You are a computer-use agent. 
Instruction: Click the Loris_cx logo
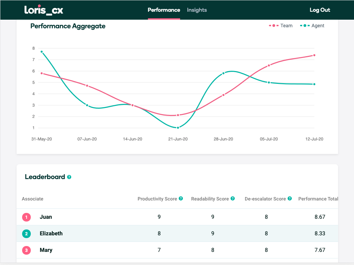click(x=44, y=10)
